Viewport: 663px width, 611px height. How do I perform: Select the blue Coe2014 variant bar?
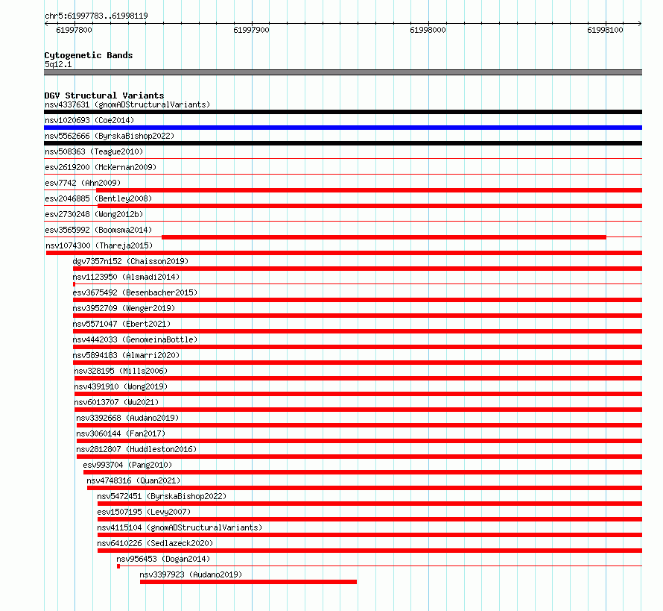click(343, 128)
